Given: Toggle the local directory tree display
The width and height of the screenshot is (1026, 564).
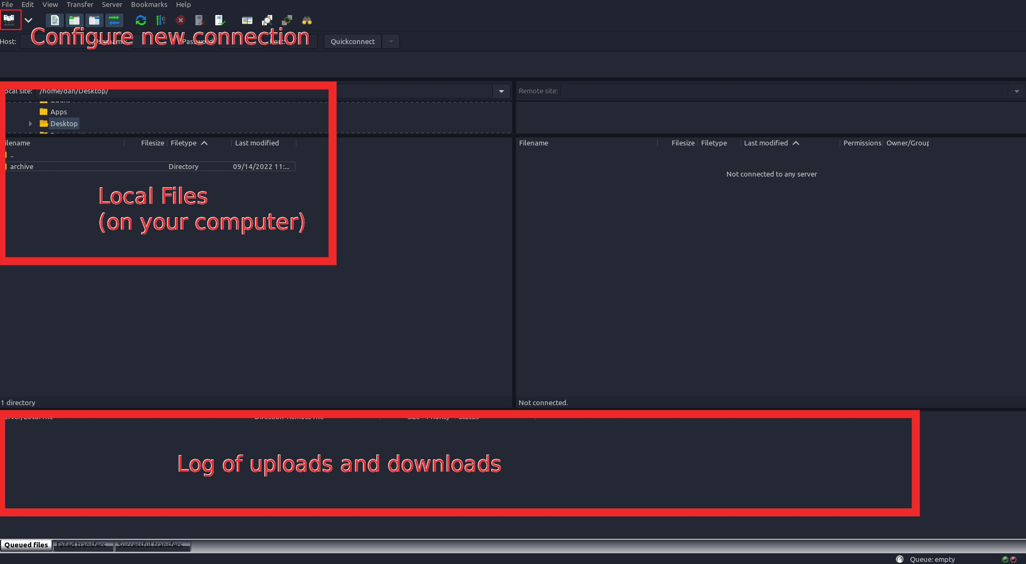Looking at the screenshot, I should (74, 20).
